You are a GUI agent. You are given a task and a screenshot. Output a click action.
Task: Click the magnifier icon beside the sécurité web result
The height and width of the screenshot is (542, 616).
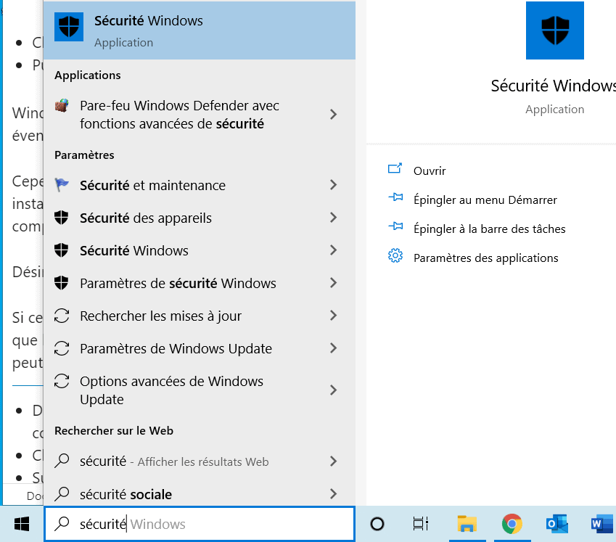pos(62,461)
